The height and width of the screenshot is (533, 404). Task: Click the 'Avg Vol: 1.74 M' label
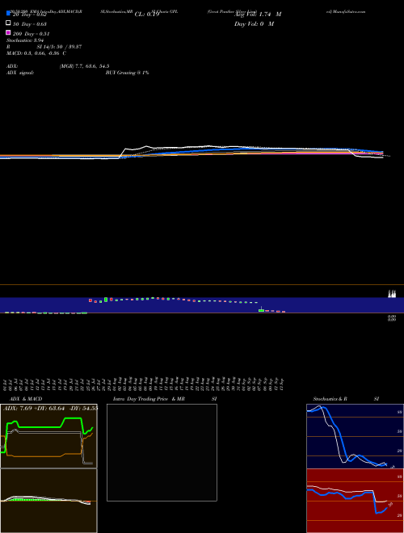tap(258, 15)
